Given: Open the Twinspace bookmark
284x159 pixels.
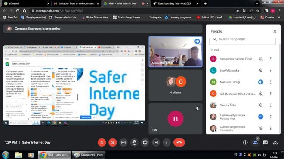Looking at the screenshot, I should pos(156,17).
